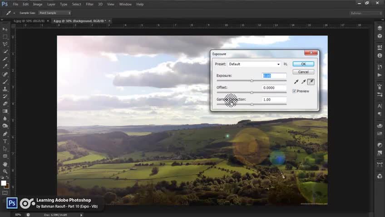The height and width of the screenshot is (217, 385).
Task: Select the Move tool
Action: tap(5, 29)
